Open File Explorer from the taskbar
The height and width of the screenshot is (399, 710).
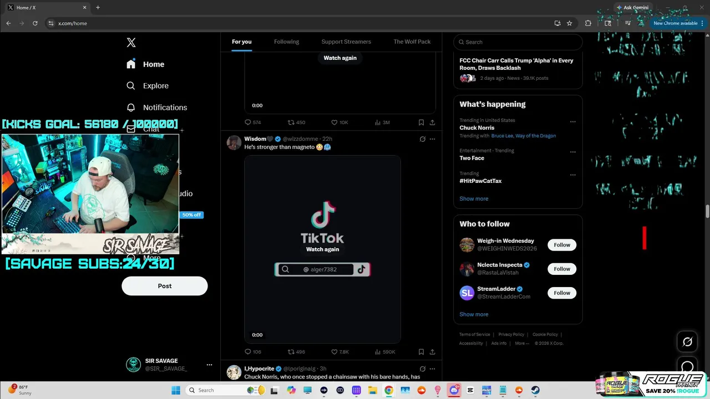tap(373, 390)
